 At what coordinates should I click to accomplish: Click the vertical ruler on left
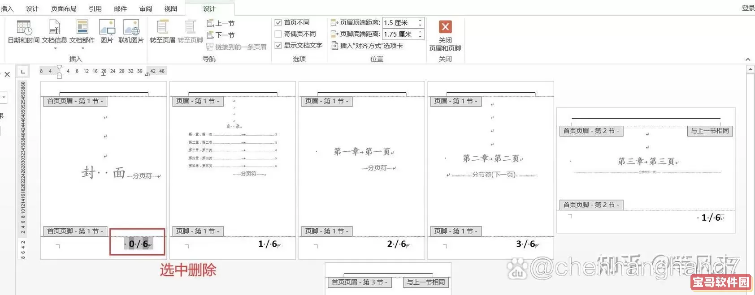pos(23,170)
